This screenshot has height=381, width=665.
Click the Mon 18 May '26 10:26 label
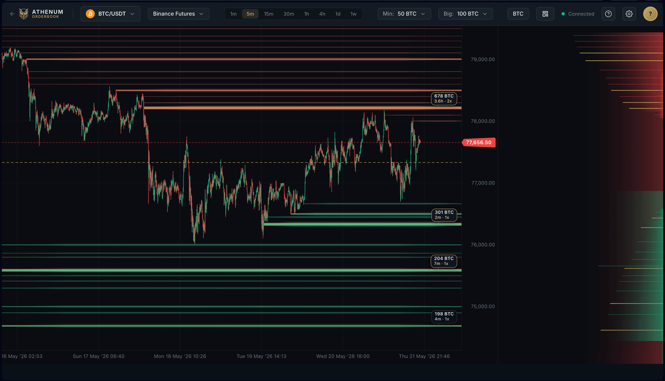click(x=180, y=356)
